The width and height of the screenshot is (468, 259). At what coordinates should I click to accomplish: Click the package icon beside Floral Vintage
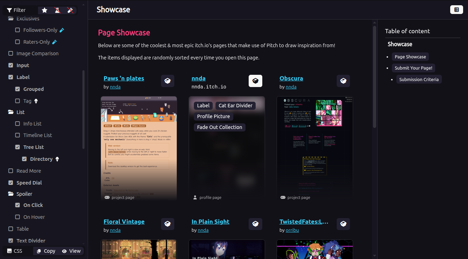pyautogui.click(x=168, y=224)
